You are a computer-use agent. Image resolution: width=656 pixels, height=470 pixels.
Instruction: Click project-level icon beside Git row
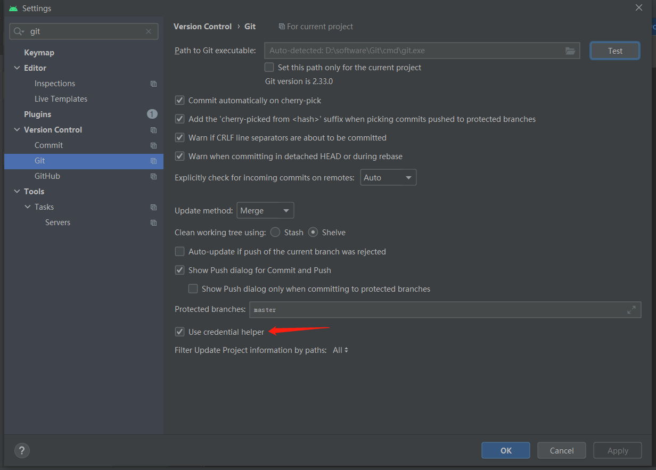click(153, 161)
